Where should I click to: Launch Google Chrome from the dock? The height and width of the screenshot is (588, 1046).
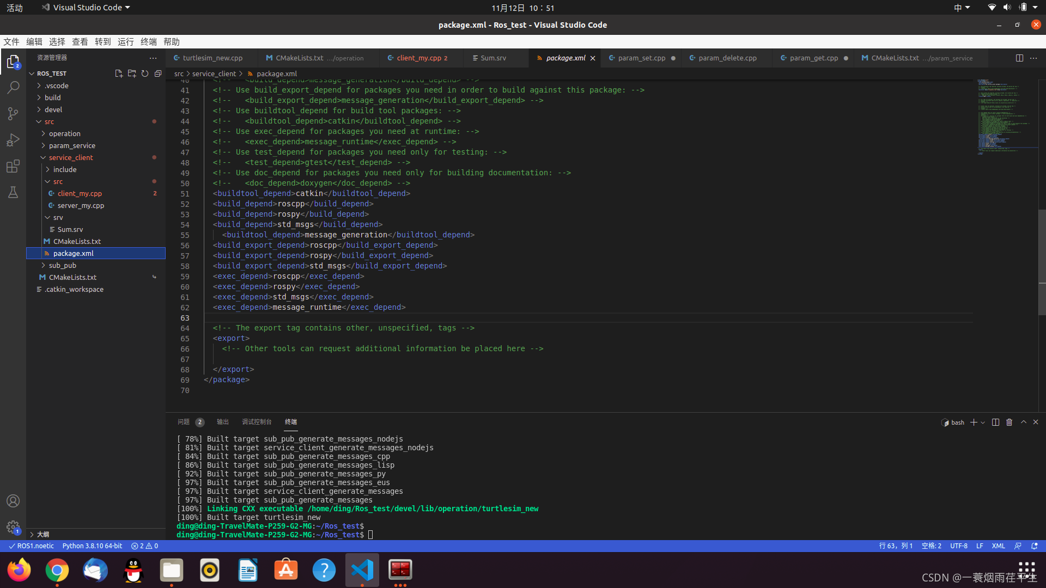pos(57,570)
